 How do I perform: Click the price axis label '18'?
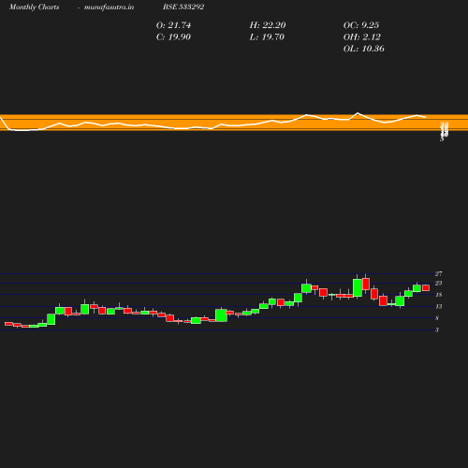point(439,295)
